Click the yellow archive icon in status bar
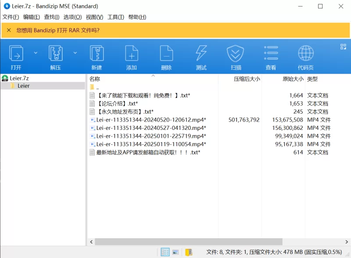The width and height of the screenshot is (351, 258). coord(189,252)
